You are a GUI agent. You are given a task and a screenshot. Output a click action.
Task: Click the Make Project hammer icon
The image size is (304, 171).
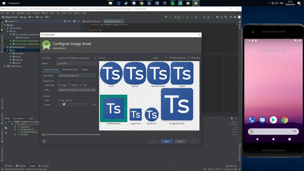click(x=170, y=17)
